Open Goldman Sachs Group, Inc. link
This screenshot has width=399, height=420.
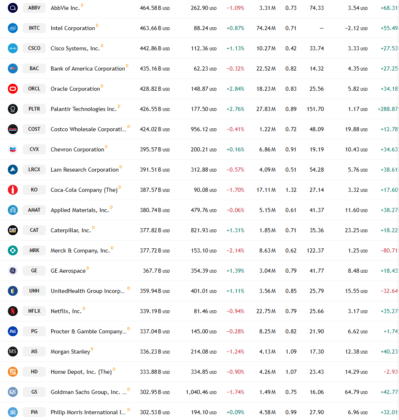pyautogui.click(x=88, y=392)
